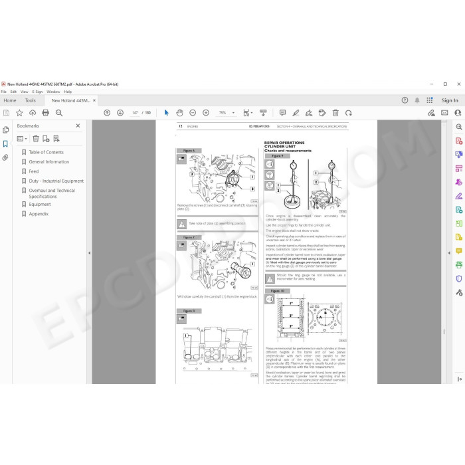The width and height of the screenshot is (465, 465).
Task: Add a new bookmark
Action: [x=46, y=138]
